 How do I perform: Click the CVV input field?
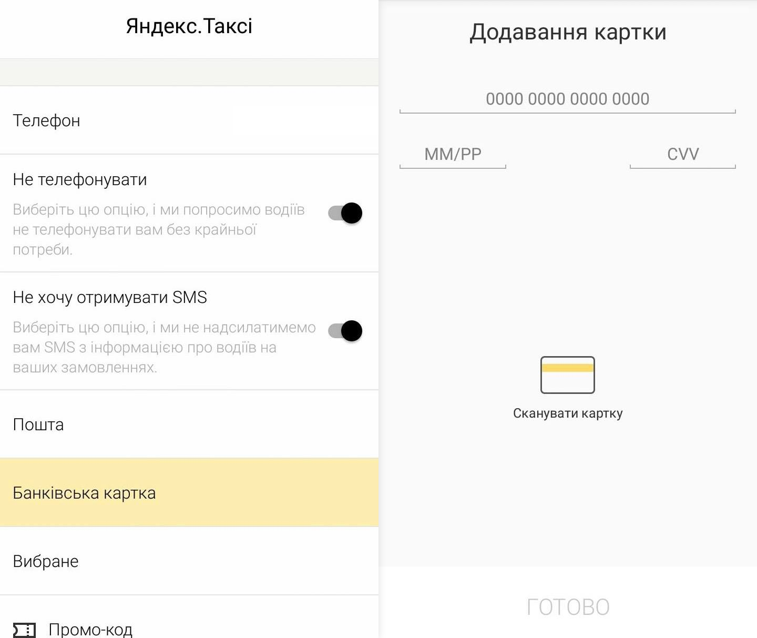pyautogui.click(x=683, y=155)
